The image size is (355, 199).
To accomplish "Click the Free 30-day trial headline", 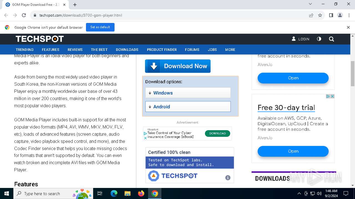I will pos(286,108).
